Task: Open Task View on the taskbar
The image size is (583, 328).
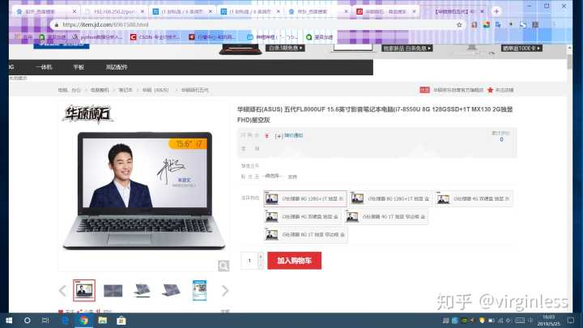Action: tap(45, 320)
